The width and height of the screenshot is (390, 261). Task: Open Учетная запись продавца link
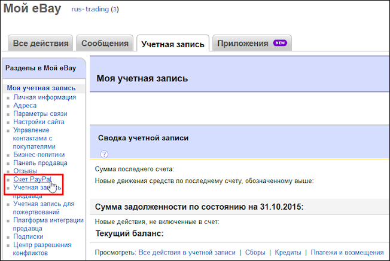click(x=37, y=191)
